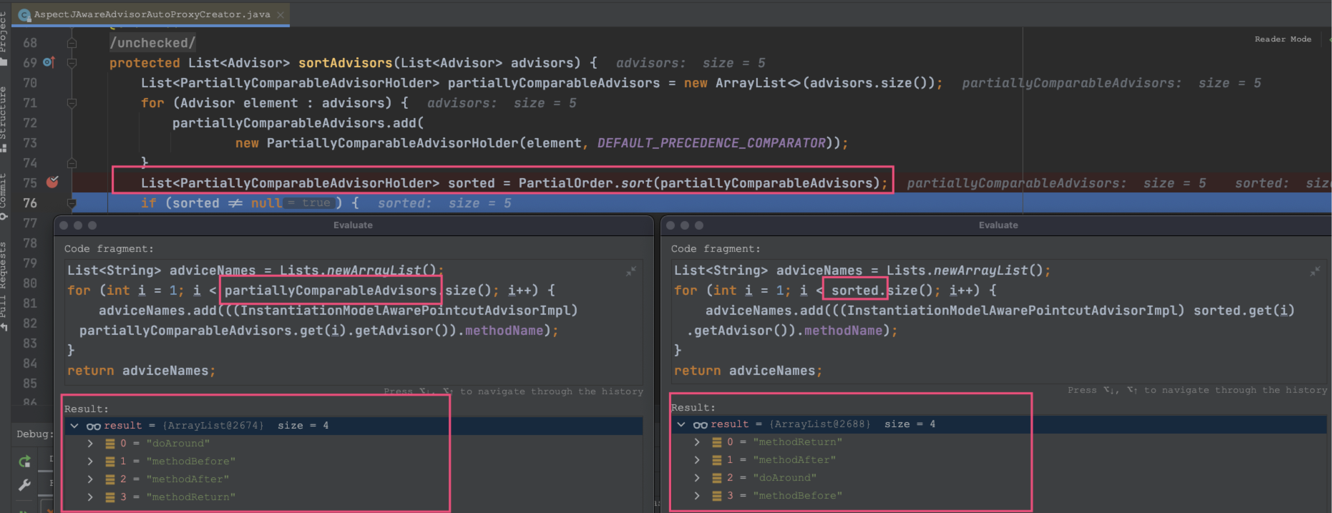
Task: Click DEFAULT_PRECEDENCE_COMPARATOR constant on line 73
Action: [712, 143]
